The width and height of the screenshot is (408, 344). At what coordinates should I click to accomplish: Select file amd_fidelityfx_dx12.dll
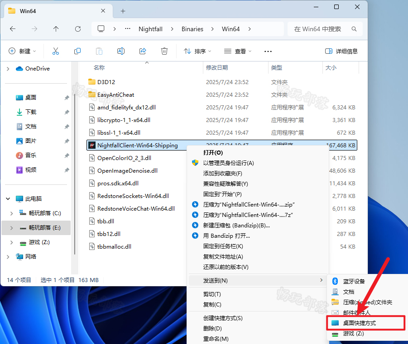pyautogui.click(x=126, y=107)
